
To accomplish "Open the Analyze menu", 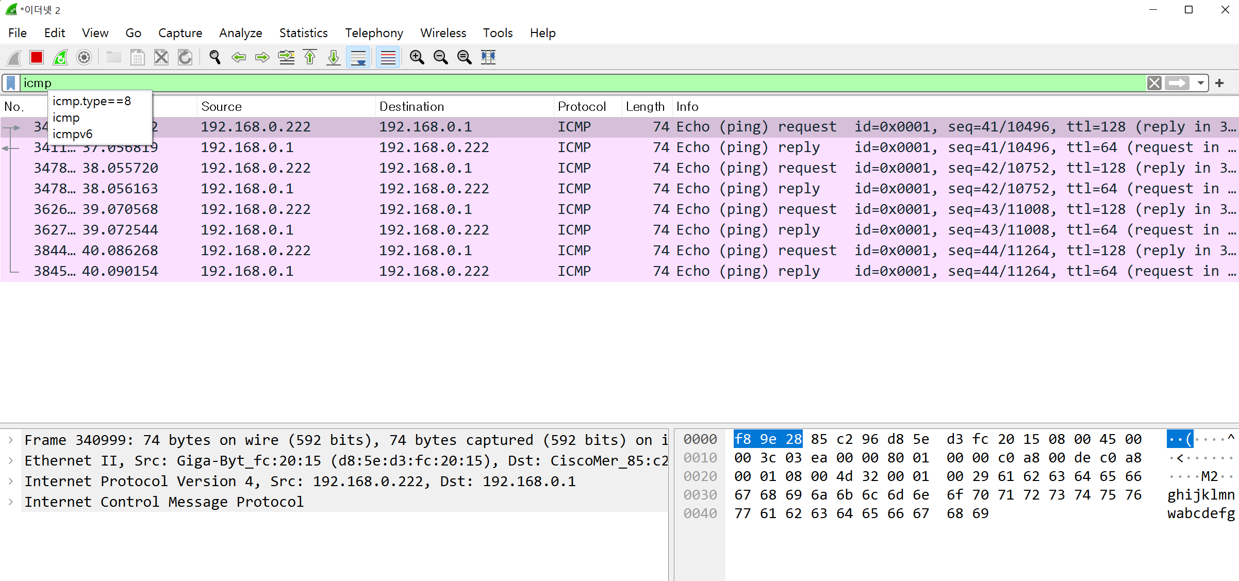I will (x=240, y=33).
